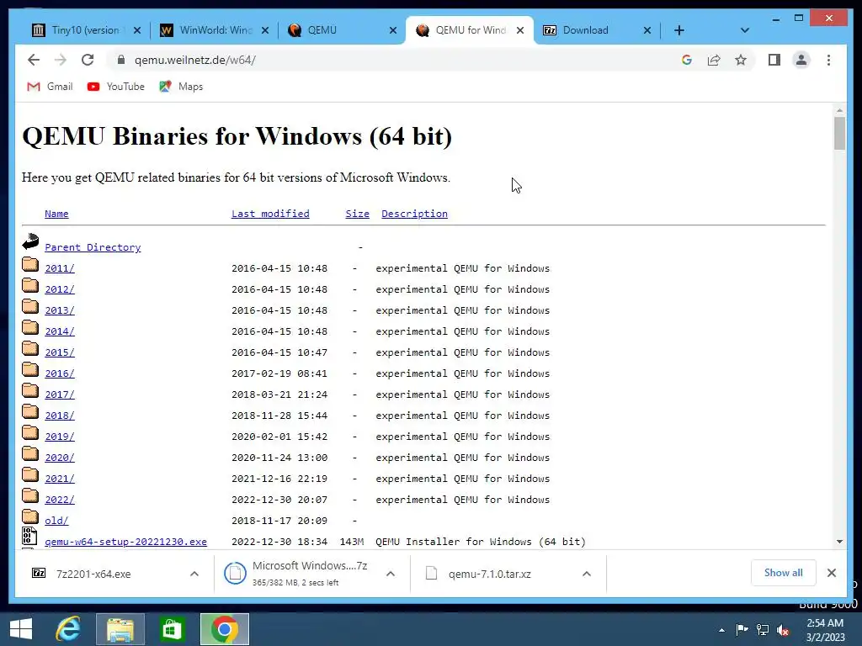Sort the listing by Last modified
This screenshot has width=862, height=646.
[x=270, y=214]
